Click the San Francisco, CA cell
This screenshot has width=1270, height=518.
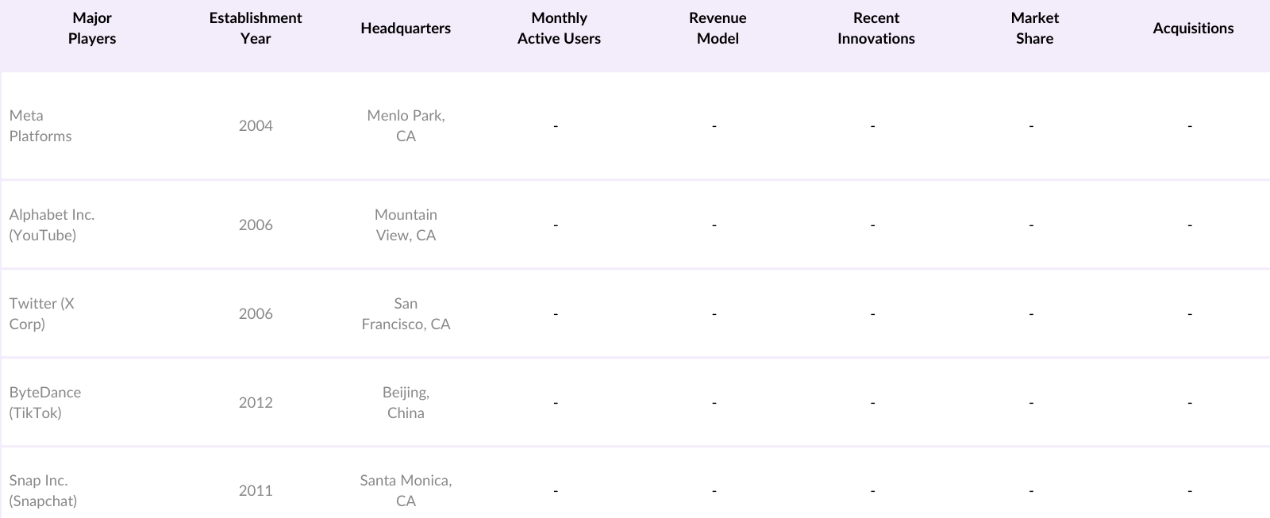click(406, 314)
